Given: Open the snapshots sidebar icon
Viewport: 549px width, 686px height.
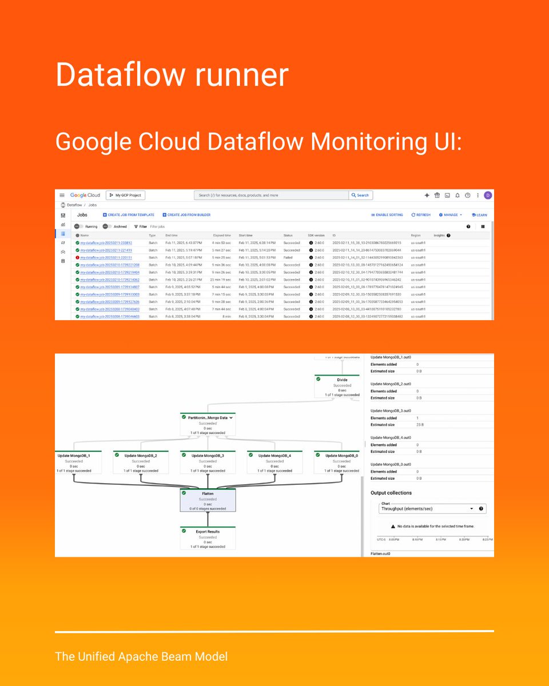Looking at the screenshot, I should (63, 261).
